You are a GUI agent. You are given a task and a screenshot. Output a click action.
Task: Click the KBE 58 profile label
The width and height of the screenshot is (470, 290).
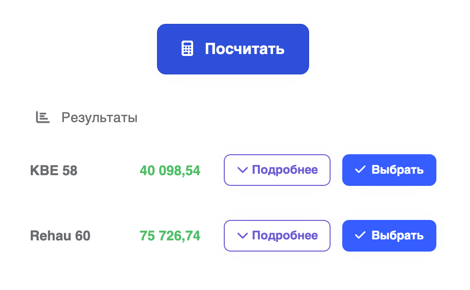tap(53, 170)
